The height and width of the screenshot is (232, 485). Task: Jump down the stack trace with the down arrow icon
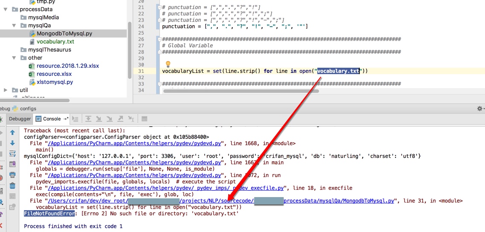tap(12, 143)
